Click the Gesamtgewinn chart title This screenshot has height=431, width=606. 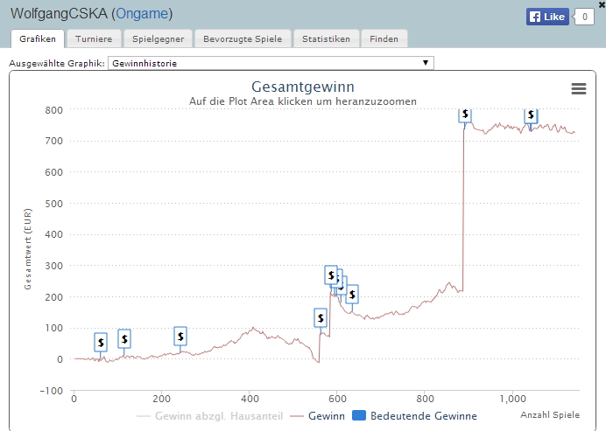pyautogui.click(x=303, y=87)
